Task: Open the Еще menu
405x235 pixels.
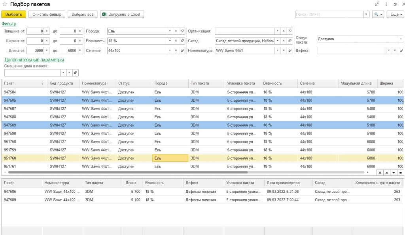Action: pos(396,15)
